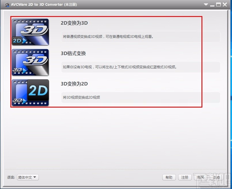Screen dimensions: 232x189
Task: Click the 帮助 (Help) button
Action: (x=169, y=177)
